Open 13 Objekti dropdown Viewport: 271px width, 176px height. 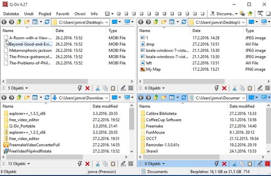point(19,163)
